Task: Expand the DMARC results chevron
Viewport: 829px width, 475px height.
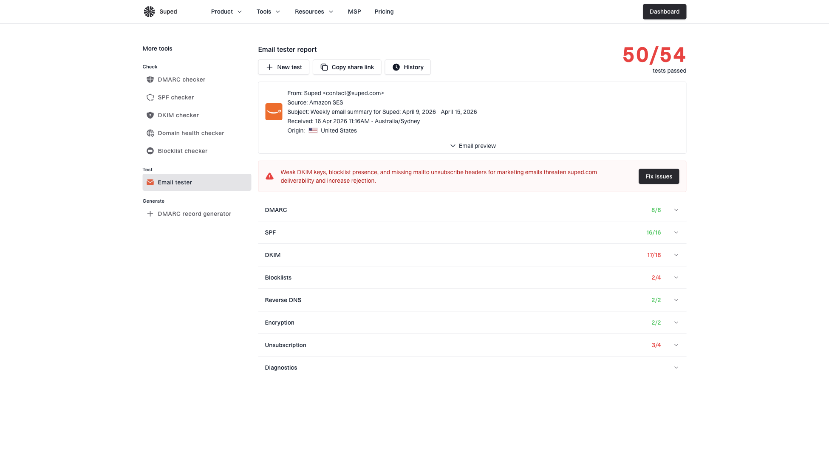Action: click(x=676, y=210)
